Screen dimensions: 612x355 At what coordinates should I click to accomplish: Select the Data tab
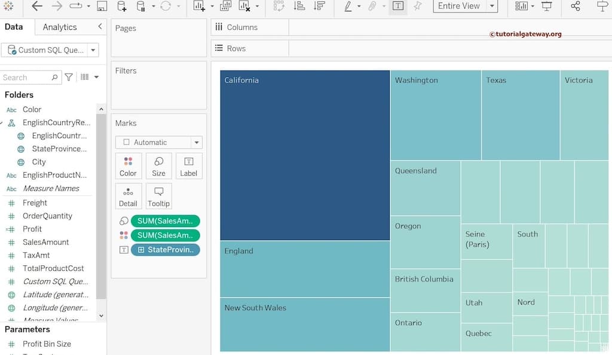(14, 27)
